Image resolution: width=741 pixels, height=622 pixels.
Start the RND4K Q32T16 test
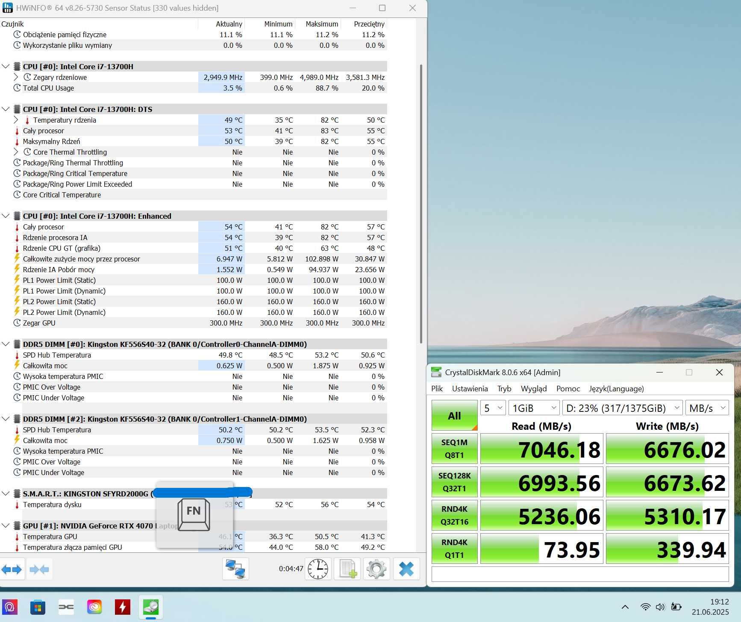pyautogui.click(x=454, y=515)
